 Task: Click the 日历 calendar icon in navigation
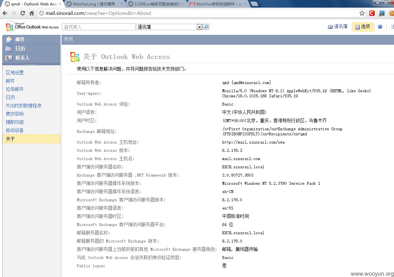[9, 48]
